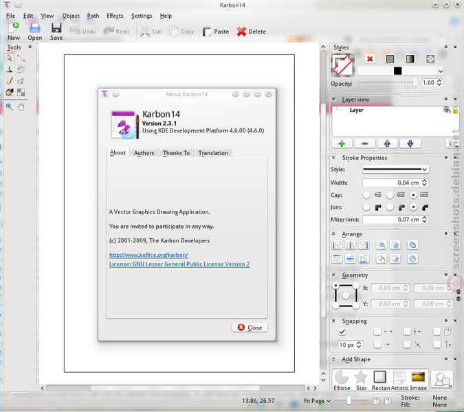Collapse the Add Shape panel
This screenshot has height=412, width=464.
[x=333, y=359]
